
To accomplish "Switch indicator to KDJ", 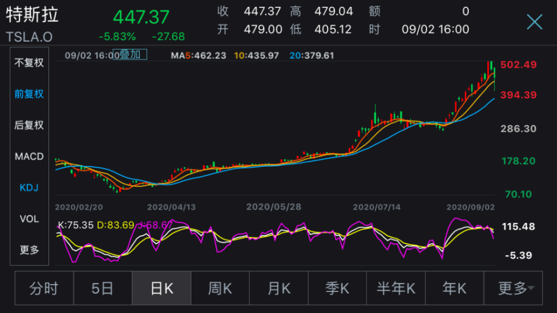I will pyautogui.click(x=29, y=187).
